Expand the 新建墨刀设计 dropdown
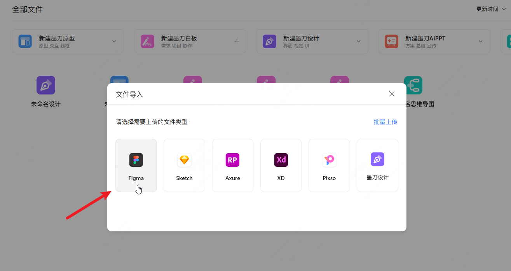The width and height of the screenshot is (511, 271). [358, 41]
